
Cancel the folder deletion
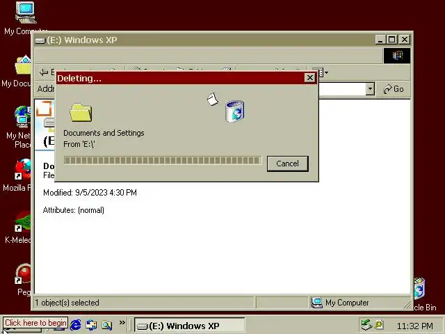click(287, 164)
